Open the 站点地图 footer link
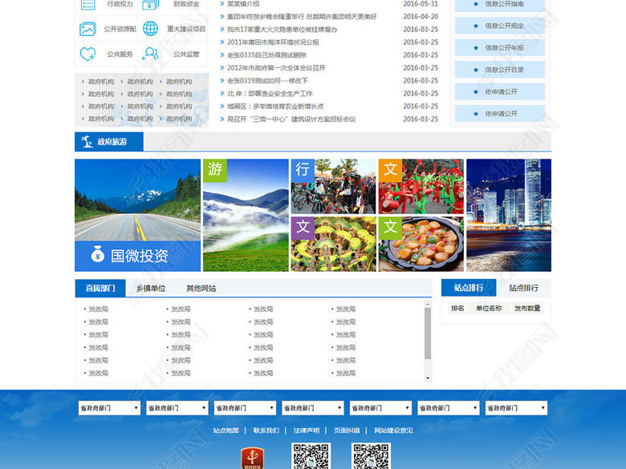The image size is (626, 469). (x=226, y=431)
